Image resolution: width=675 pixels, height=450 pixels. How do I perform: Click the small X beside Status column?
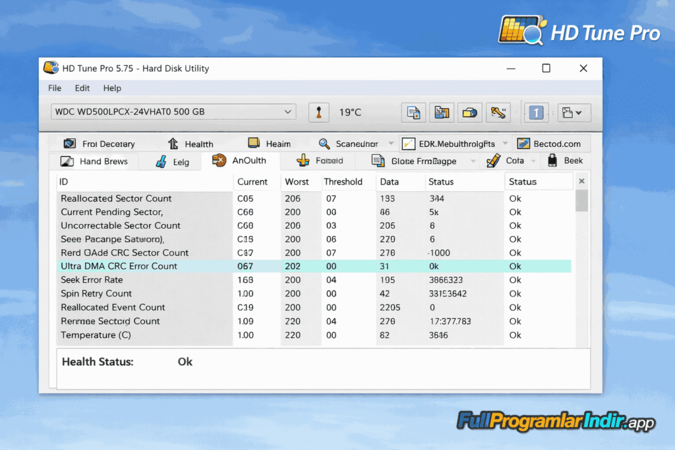(581, 181)
